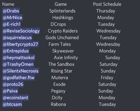Select the @E-rich1 mention
The width and height of the screenshot is (140, 111).
(12, 24)
